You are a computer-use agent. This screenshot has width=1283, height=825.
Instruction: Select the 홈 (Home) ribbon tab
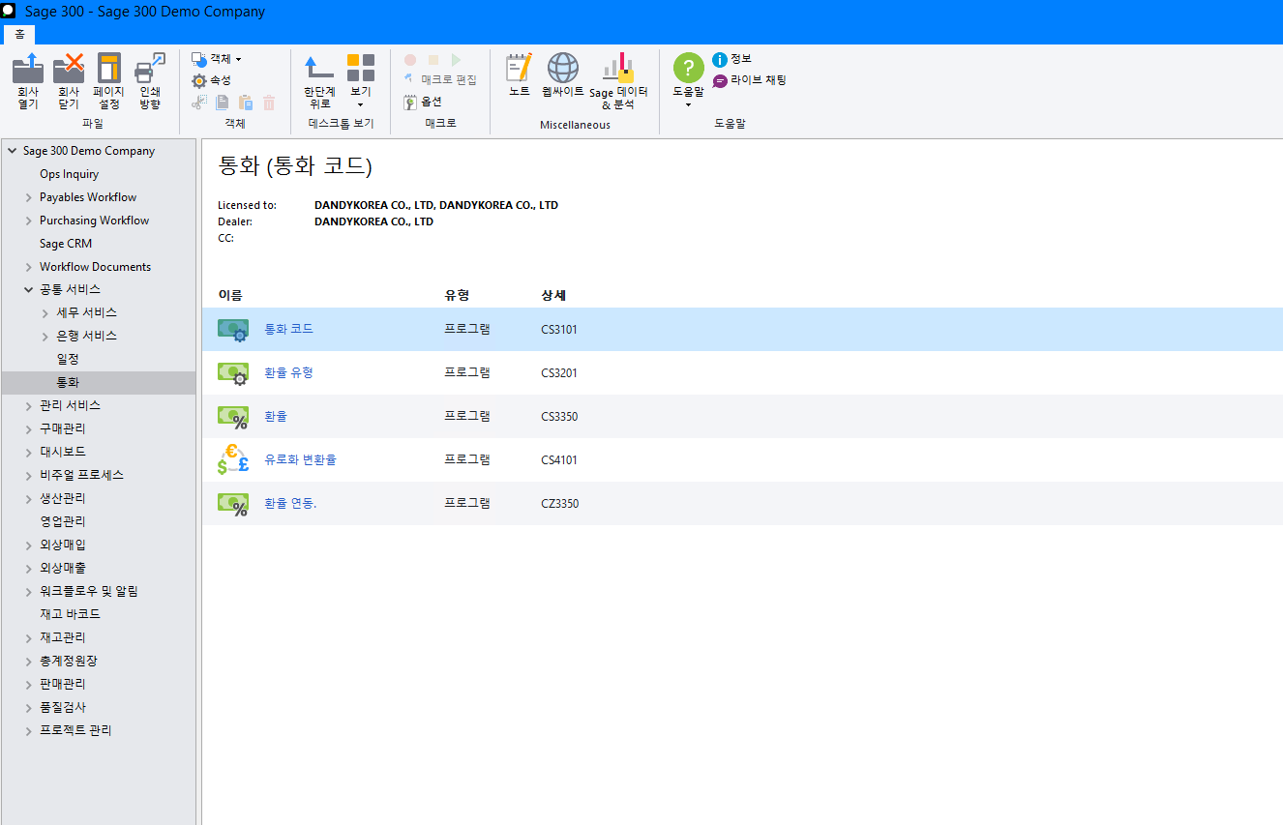(x=19, y=34)
